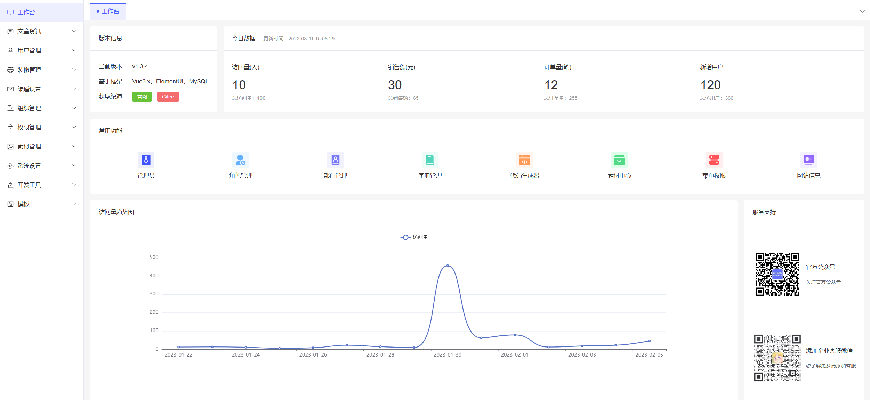This screenshot has height=400, width=870.
Task: Click the version text v1.3.4
Action: coord(140,66)
